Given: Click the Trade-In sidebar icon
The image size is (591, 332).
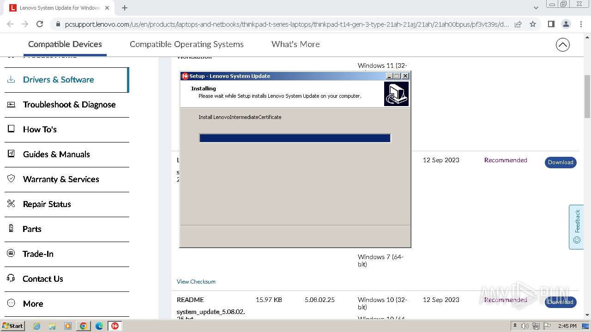Looking at the screenshot, I should coord(11,254).
